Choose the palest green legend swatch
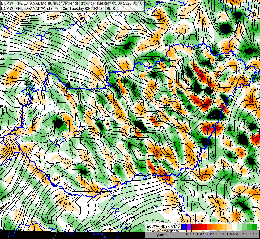260x239 pixels. click(x=240, y=227)
